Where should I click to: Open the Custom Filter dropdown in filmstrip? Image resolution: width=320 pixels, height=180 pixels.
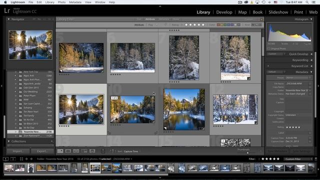click(x=298, y=159)
